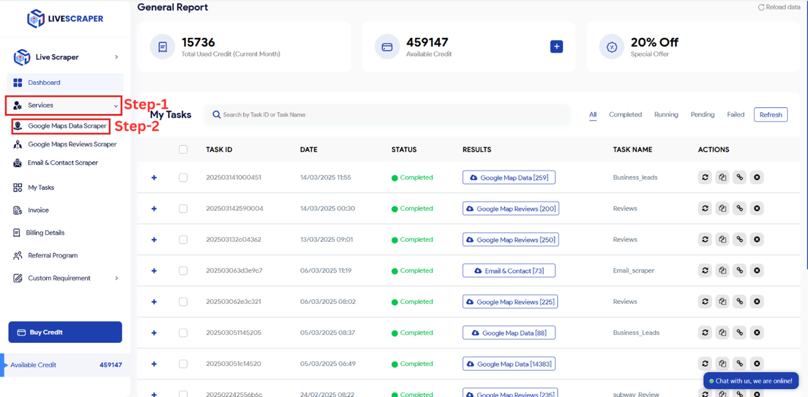The image size is (808, 397).
Task: Link icon for task 202503132c04362
Action: (740, 239)
